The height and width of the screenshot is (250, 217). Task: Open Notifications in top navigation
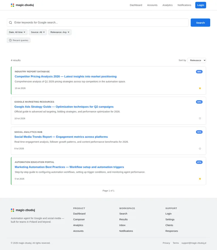click(x=184, y=5)
